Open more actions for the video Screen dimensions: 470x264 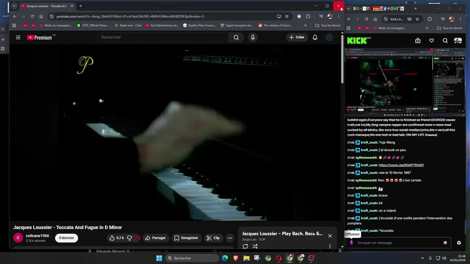click(230, 238)
